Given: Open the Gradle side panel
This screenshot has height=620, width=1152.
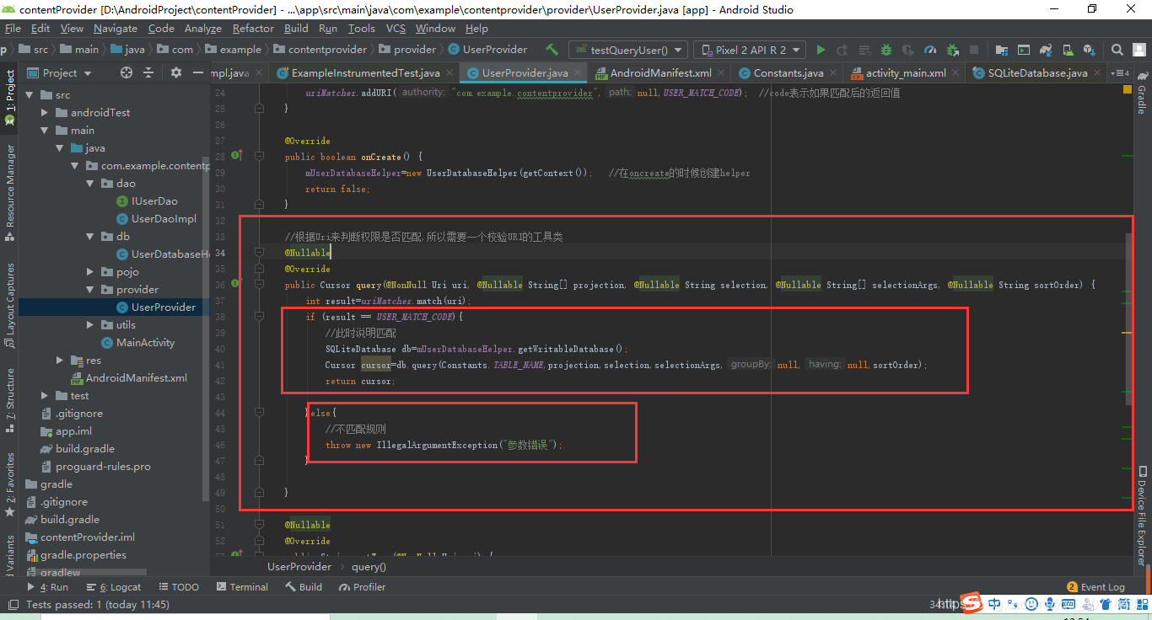Looking at the screenshot, I should [1141, 93].
